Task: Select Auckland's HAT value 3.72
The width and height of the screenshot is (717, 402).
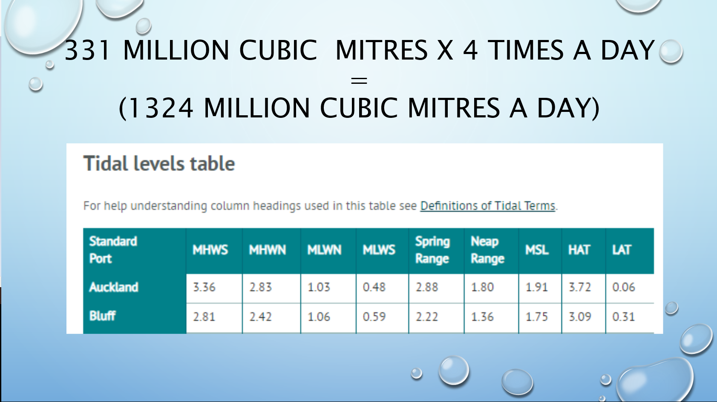Action: pos(580,288)
